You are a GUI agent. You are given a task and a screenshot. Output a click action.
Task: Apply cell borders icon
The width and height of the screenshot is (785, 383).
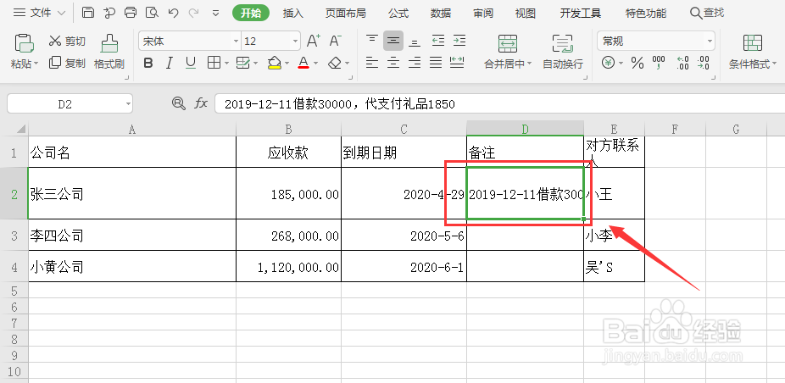[214, 63]
